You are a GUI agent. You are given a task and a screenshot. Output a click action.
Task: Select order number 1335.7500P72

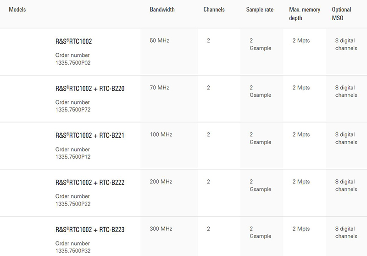pyautogui.click(x=73, y=110)
